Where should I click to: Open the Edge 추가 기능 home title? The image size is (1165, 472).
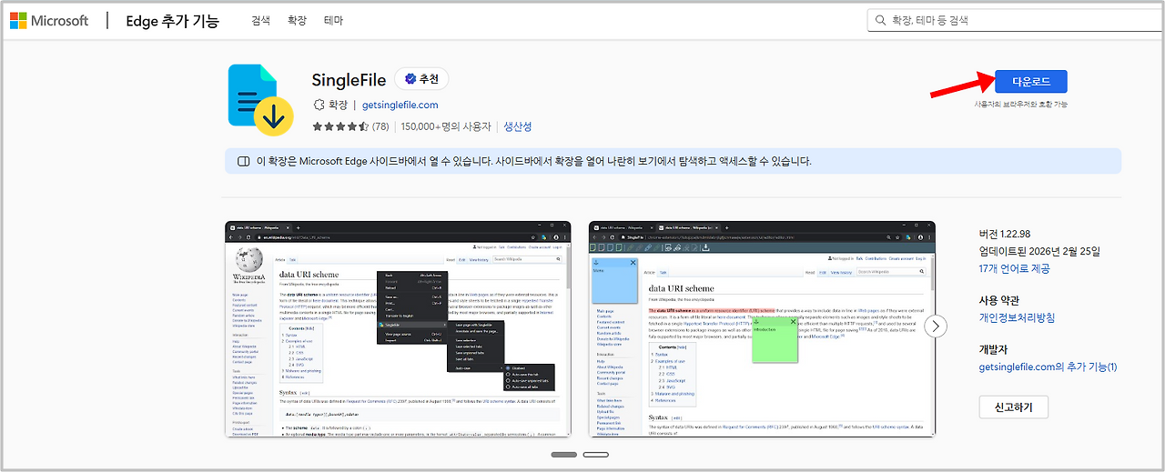click(173, 20)
